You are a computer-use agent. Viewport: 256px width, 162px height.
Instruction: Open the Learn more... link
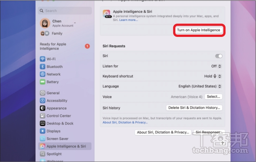point(128,20)
